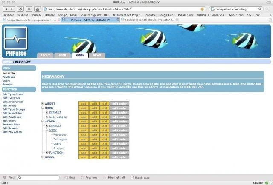Close the find bar
The image size is (273, 185).
[x=5, y=177]
